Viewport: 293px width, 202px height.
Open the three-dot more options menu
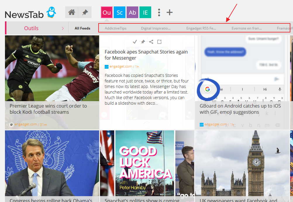coord(159,12)
